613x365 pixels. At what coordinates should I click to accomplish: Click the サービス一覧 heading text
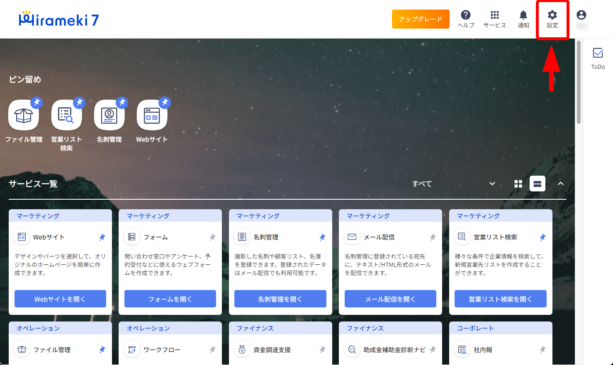(x=33, y=184)
